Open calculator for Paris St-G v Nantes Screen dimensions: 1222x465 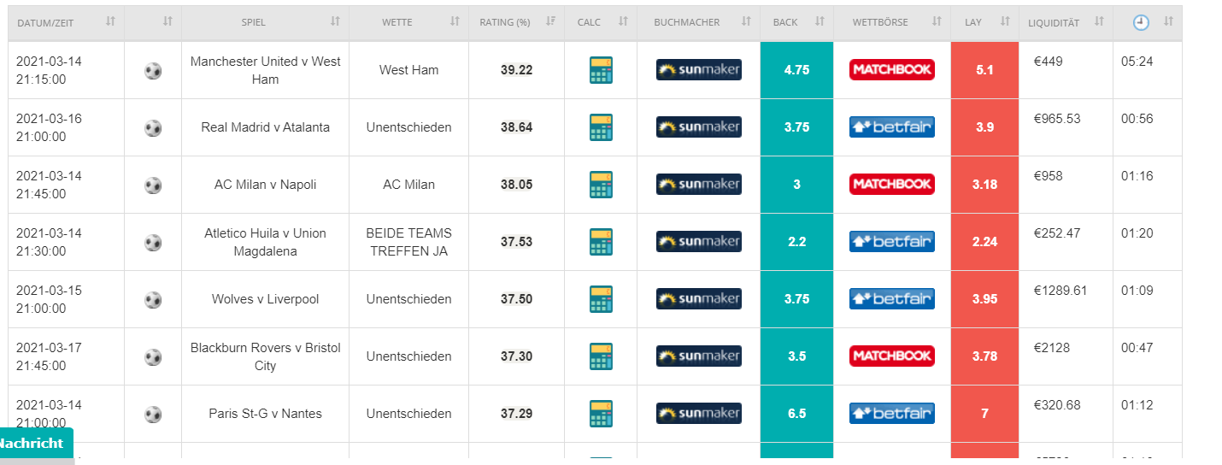601,414
